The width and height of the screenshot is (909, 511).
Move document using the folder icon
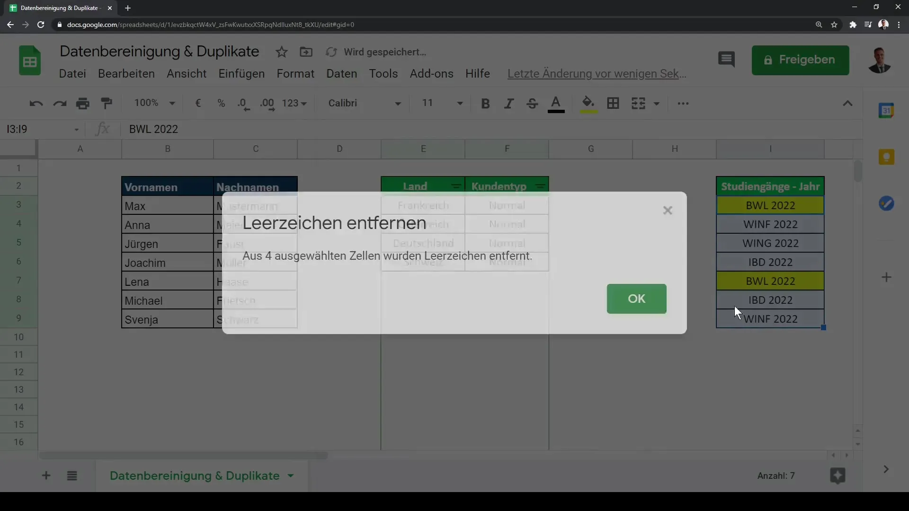[306, 52]
